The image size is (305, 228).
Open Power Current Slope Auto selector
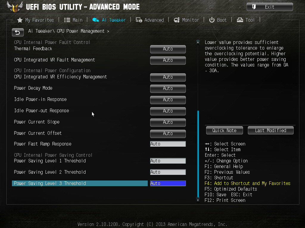168,122
